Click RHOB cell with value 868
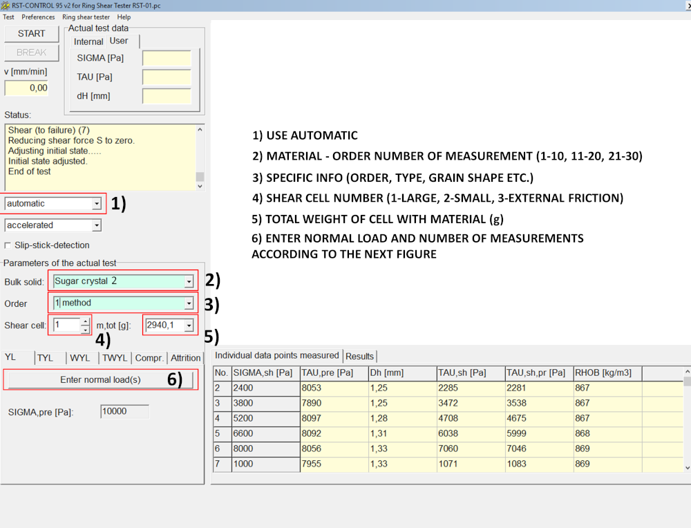Image resolution: width=691 pixels, height=528 pixels. tap(607, 434)
